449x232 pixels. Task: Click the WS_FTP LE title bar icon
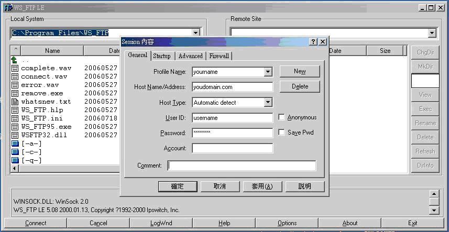(x=8, y=8)
